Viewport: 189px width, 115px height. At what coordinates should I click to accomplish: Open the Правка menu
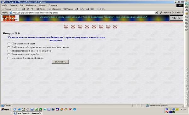[13, 5]
